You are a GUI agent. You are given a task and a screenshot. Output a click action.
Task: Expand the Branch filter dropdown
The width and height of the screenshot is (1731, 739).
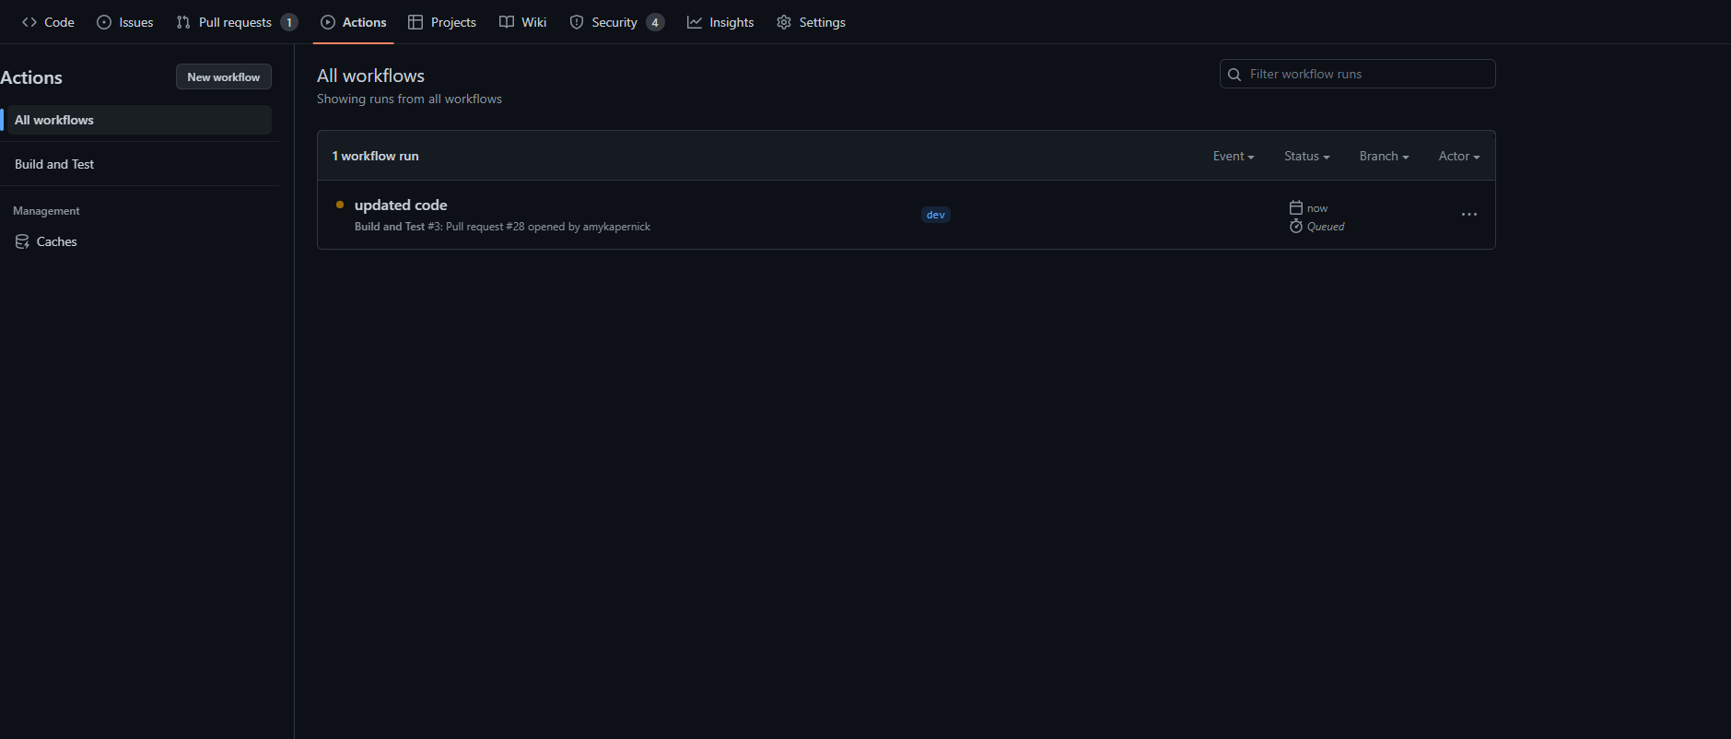(x=1384, y=156)
